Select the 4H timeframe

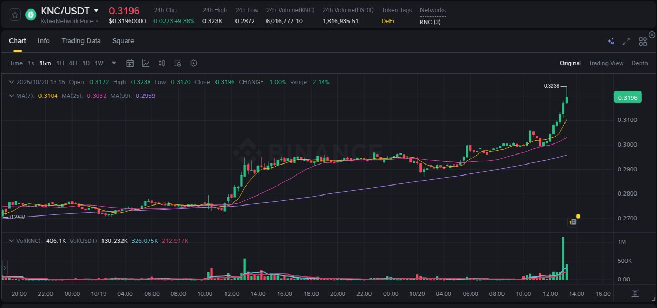click(73, 63)
